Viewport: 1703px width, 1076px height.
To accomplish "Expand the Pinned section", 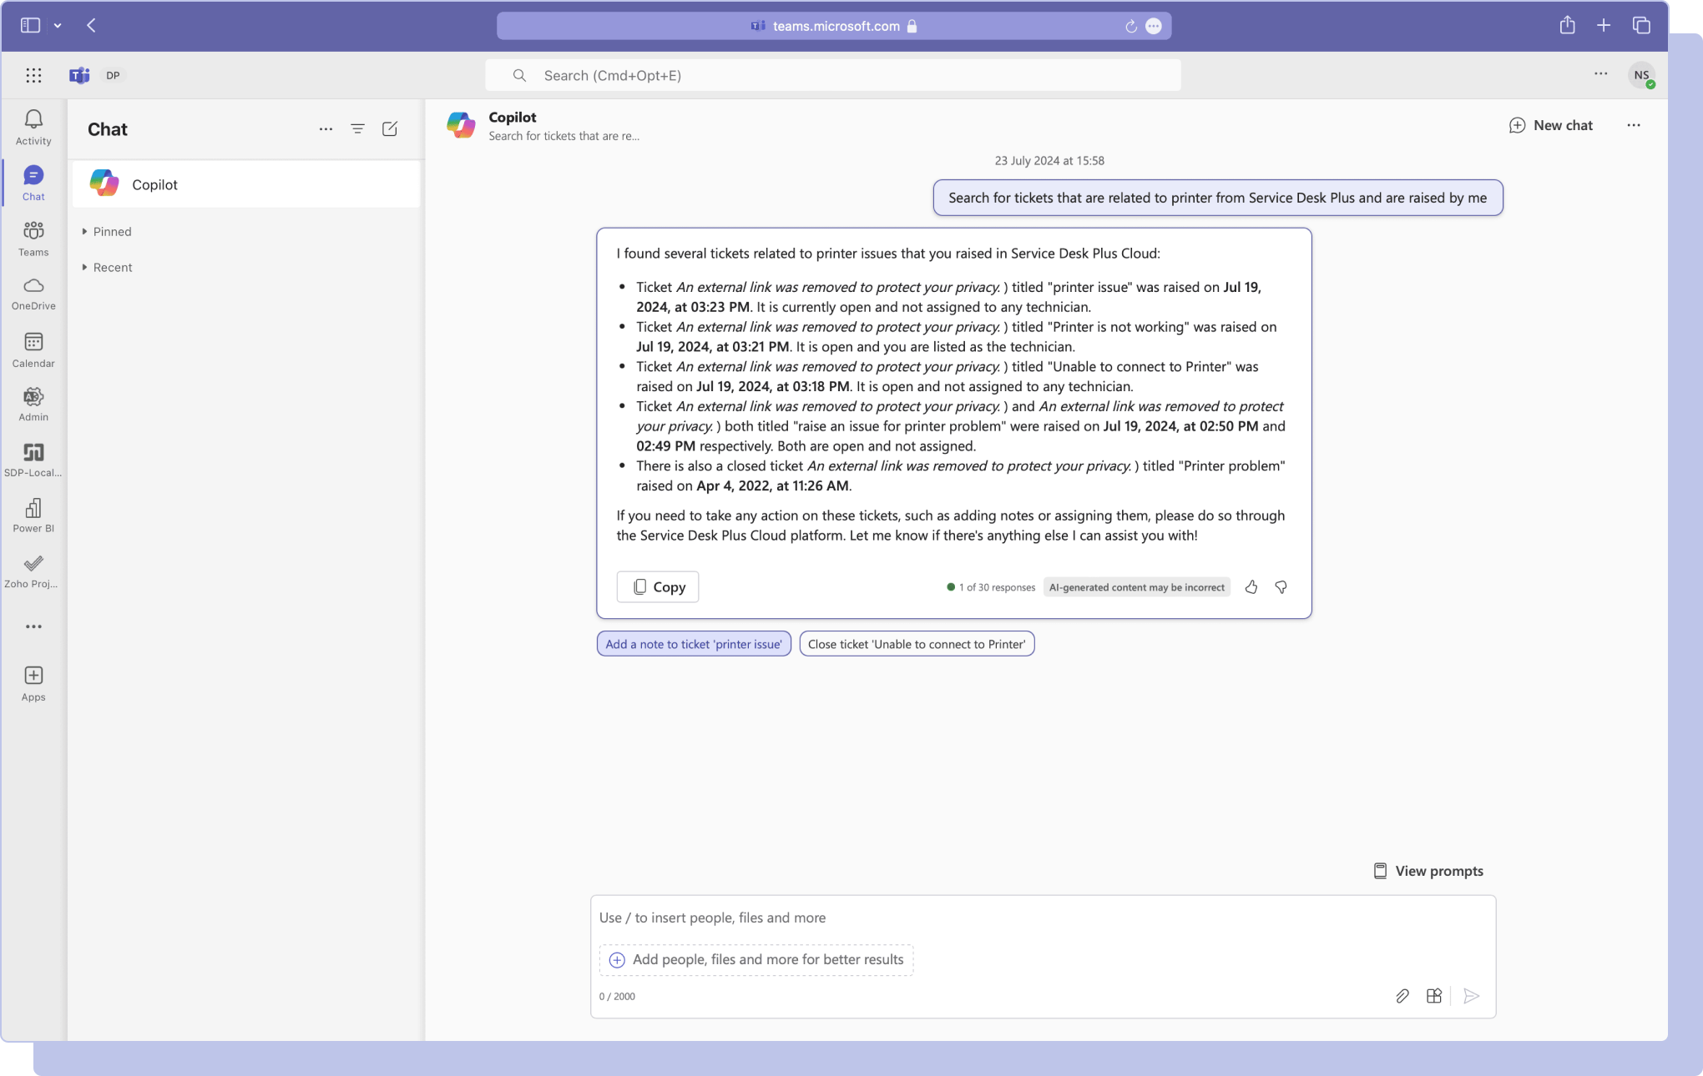I will coord(107,231).
